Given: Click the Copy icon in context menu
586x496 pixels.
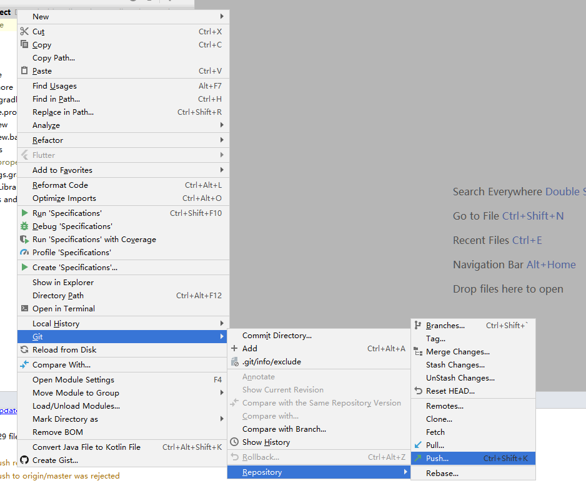Looking at the screenshot, I should 24,44.
